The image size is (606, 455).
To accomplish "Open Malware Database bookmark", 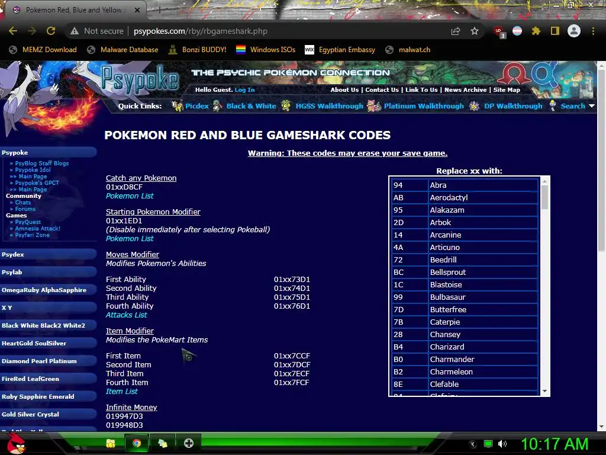I will 123,50.
